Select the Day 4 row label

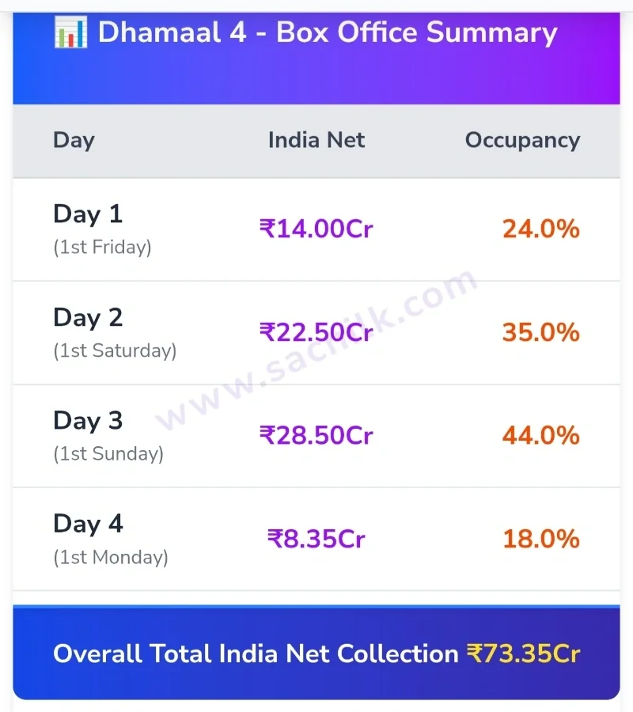[x=88, y=524]
